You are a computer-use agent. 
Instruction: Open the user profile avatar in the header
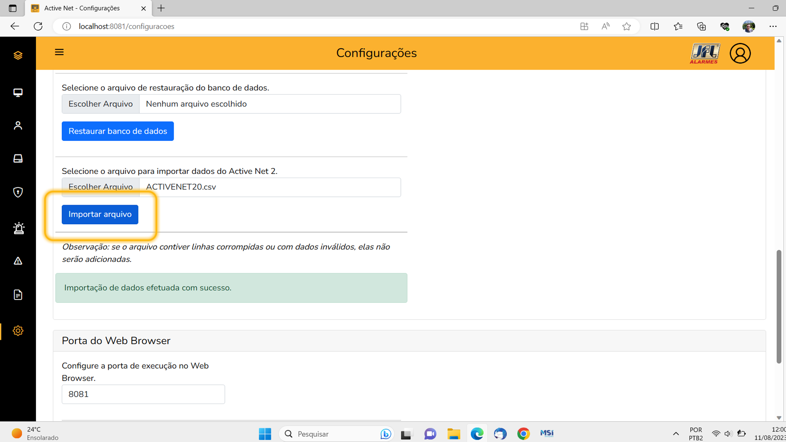(x=740, y=53)
